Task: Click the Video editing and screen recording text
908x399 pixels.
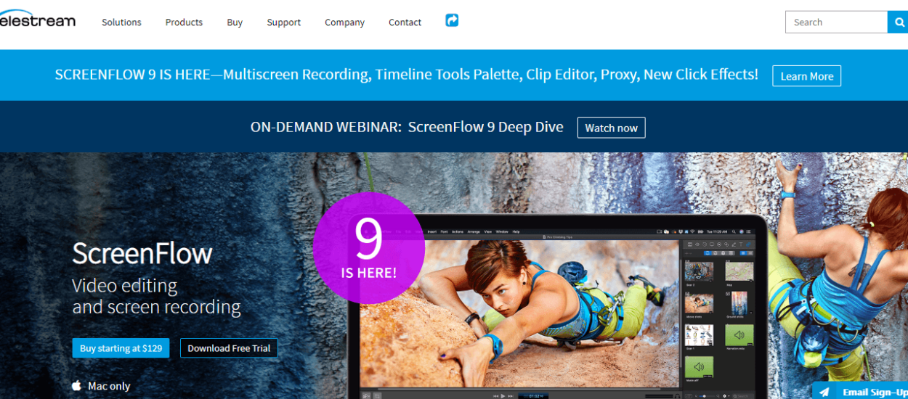Action: tap(156, 296)
